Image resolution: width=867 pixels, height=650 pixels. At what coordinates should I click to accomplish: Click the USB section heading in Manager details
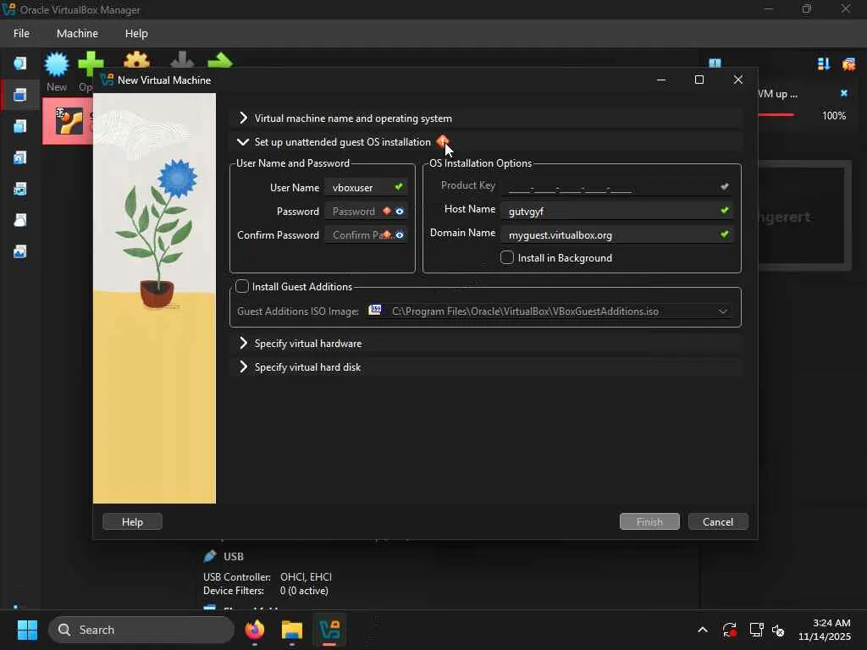pos(234,556)
